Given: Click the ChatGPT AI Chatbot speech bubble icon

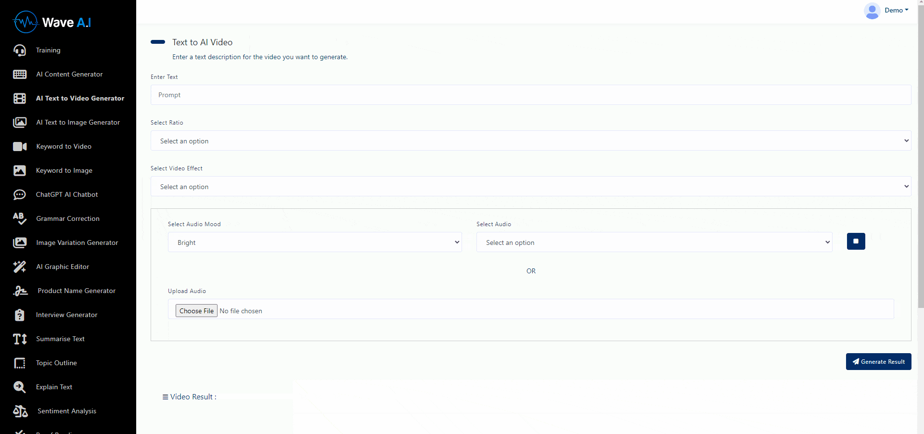Looking at the screenshot, I should (x=20, y=194).
